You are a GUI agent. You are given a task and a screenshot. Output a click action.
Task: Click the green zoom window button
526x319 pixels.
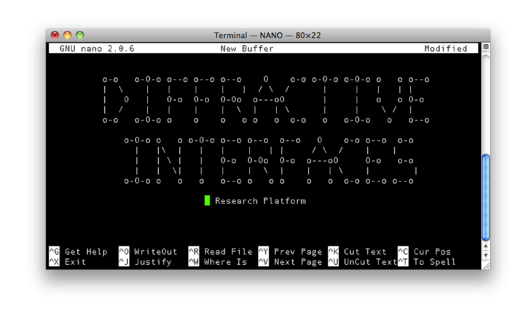80,35
